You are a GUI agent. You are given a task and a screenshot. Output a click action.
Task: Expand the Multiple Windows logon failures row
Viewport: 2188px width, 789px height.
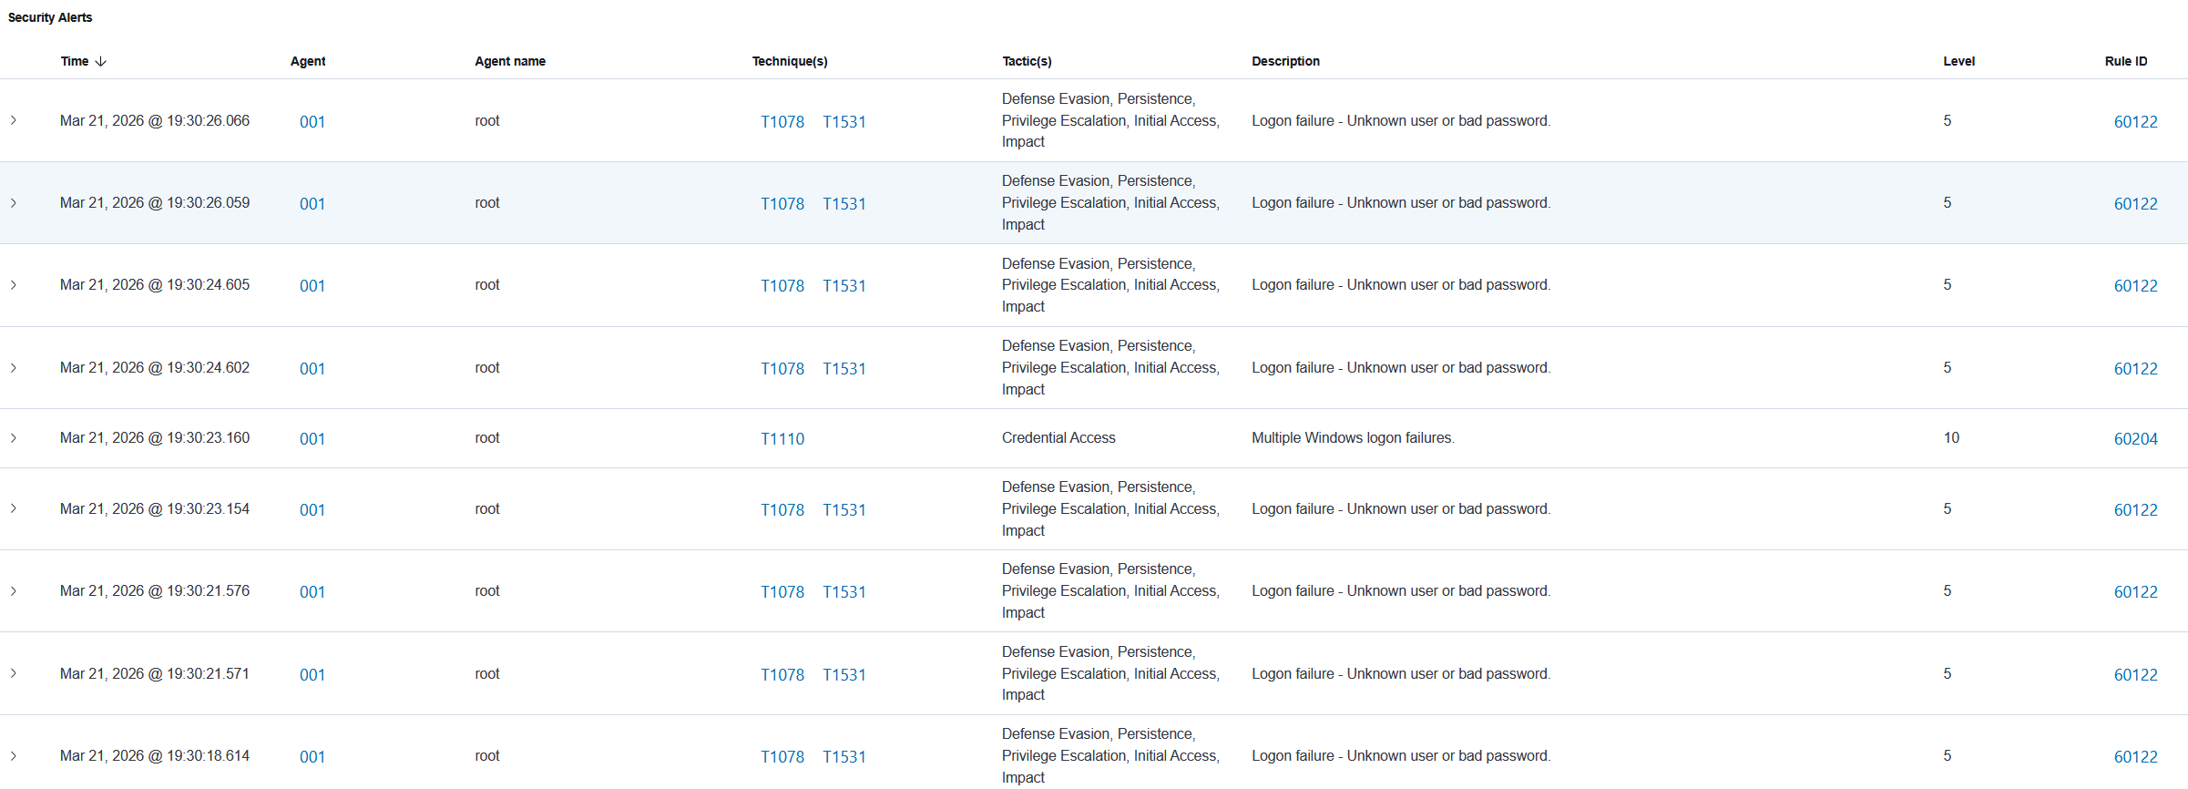pyautogui.click(x=14, y=438)
